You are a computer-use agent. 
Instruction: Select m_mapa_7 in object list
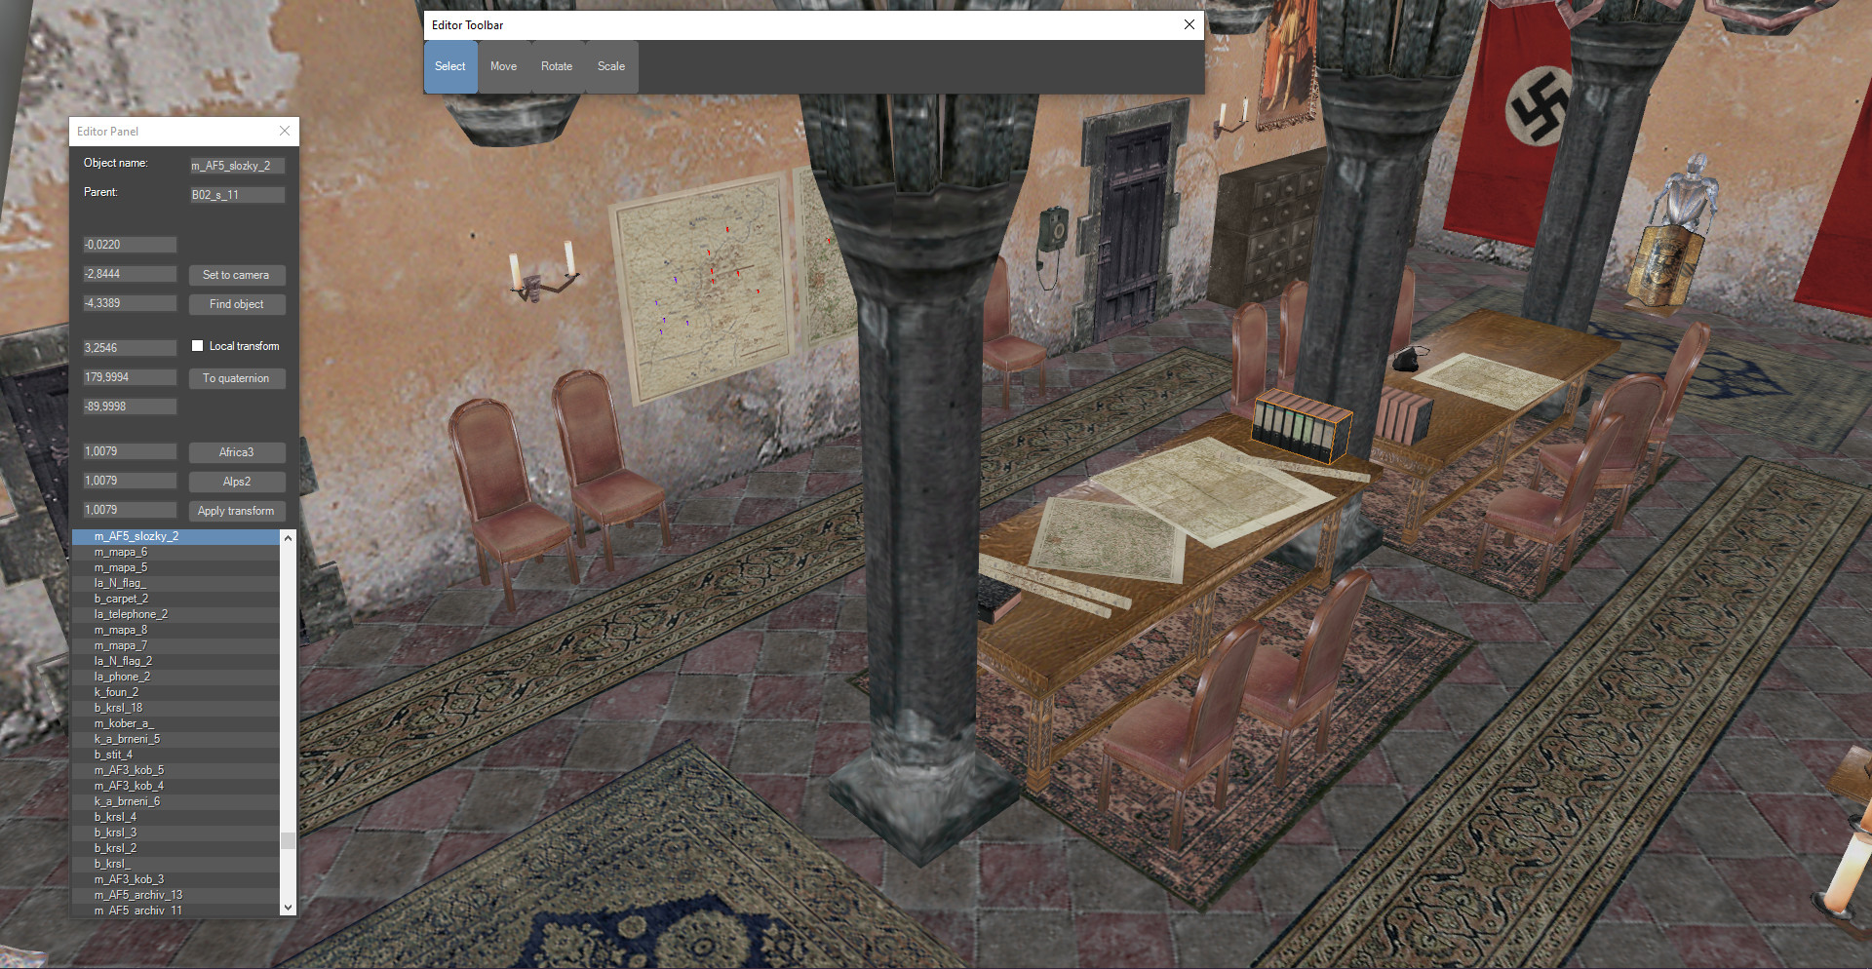[176, 645]
